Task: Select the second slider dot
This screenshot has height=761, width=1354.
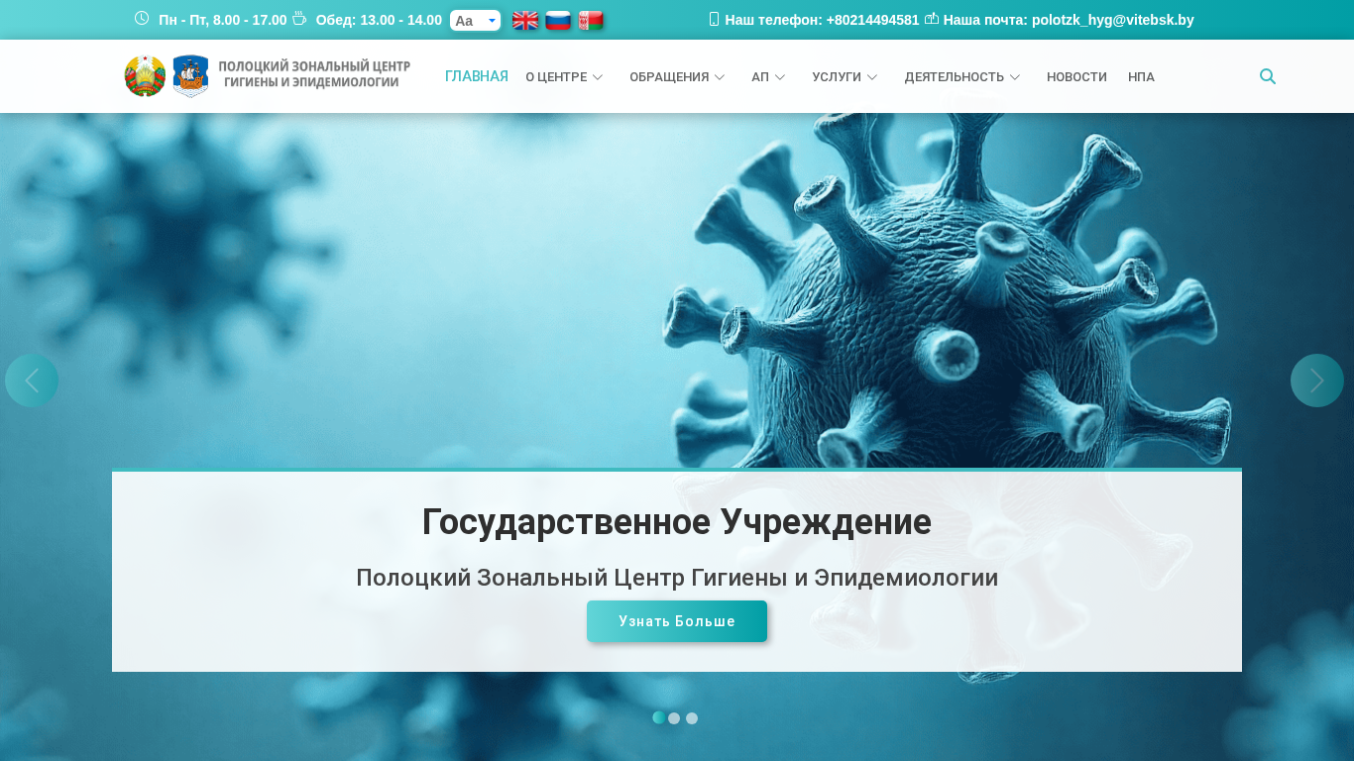Action: click(674, 718)
